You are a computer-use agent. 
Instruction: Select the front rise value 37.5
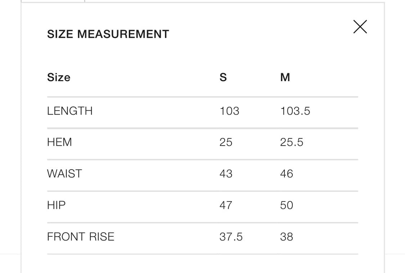[x=231, y=237]
